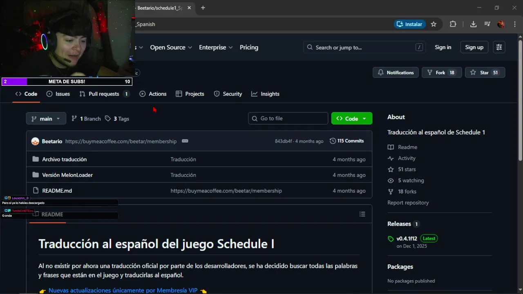
Task: Open README.md commit message buymeacoffee link
Action: click(226, 191)
